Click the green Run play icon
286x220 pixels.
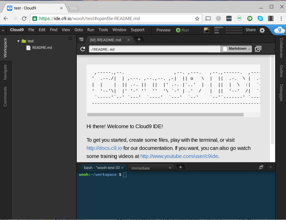pyautogui.click(x=178, y=30)
